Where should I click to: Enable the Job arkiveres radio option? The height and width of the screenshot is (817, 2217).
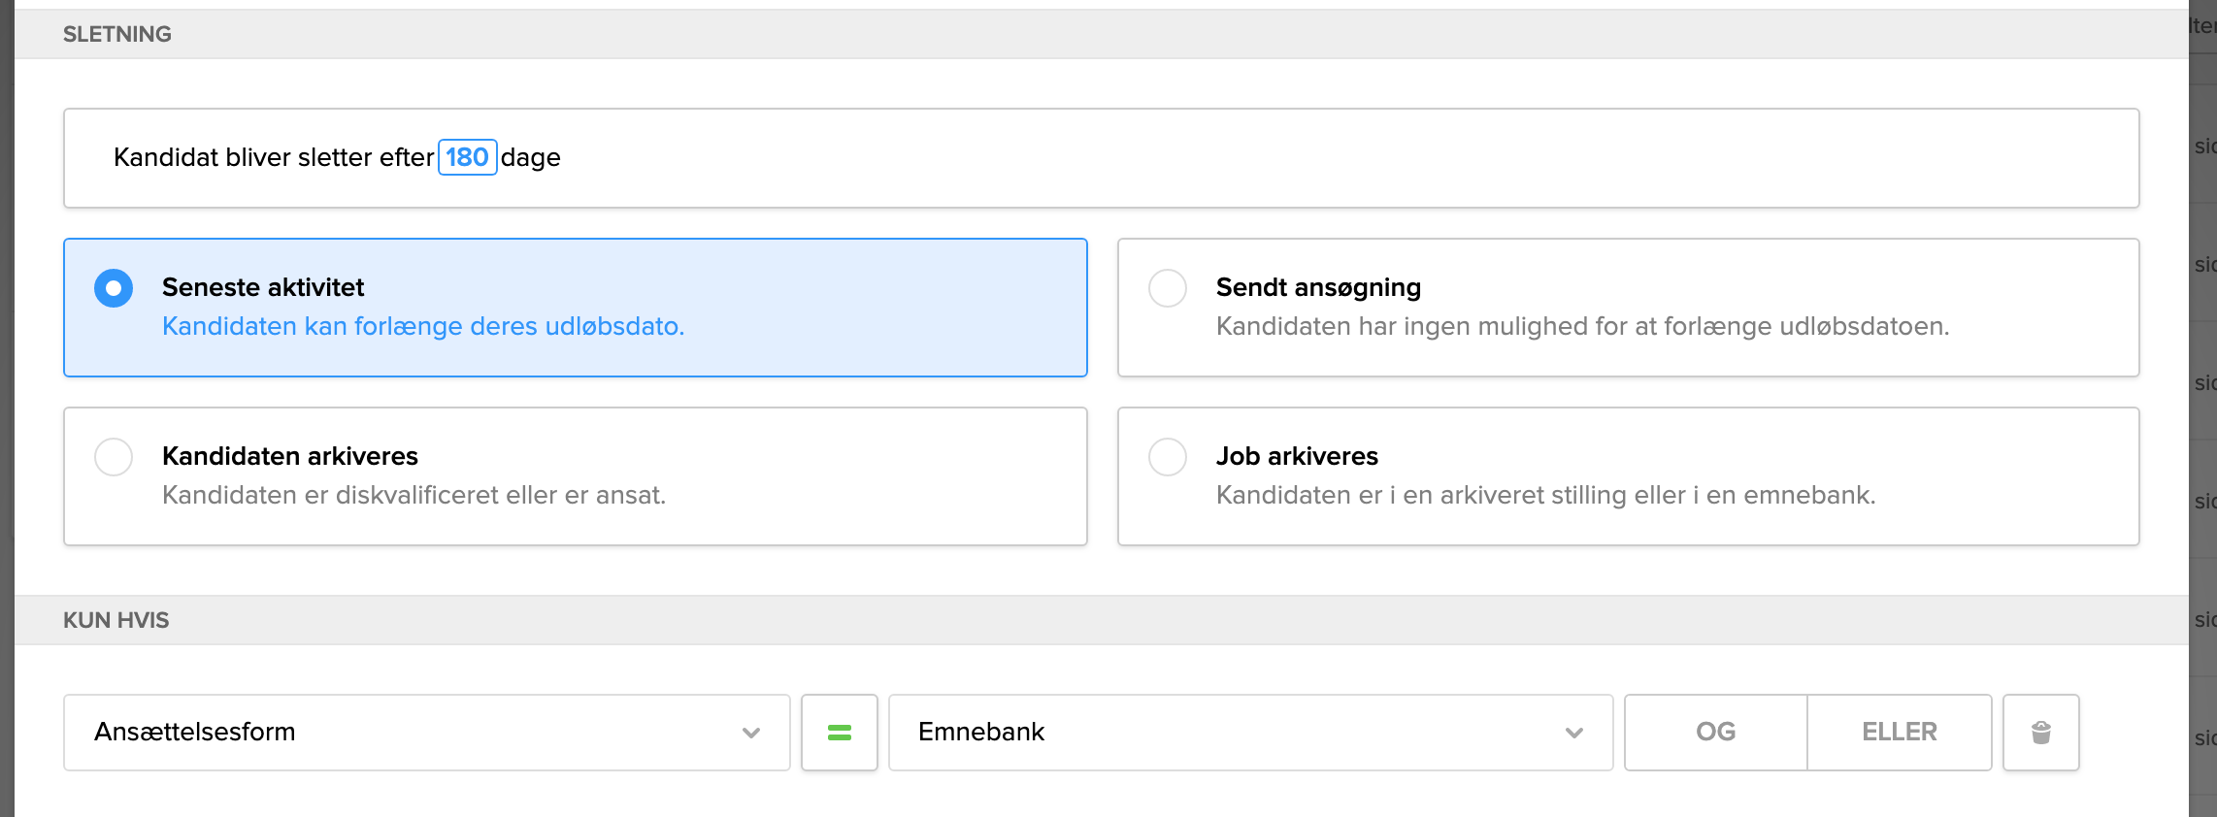pyautogui.click(x=1167, y=457)
